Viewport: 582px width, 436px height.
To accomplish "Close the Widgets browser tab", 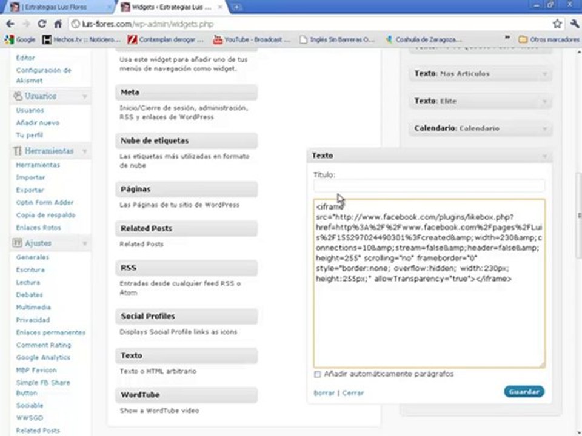I will 220,7.
